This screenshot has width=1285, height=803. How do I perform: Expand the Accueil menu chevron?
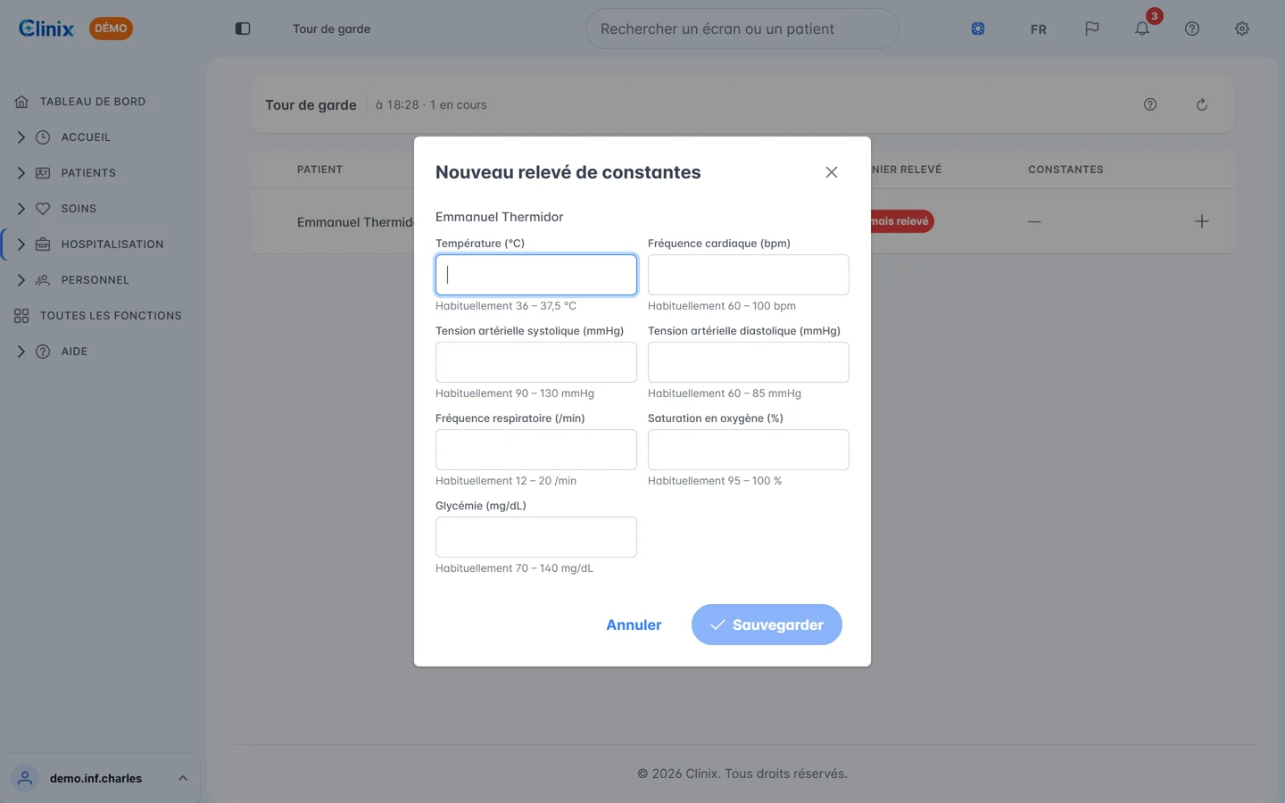pyautogui.click(x=21, y=137)
